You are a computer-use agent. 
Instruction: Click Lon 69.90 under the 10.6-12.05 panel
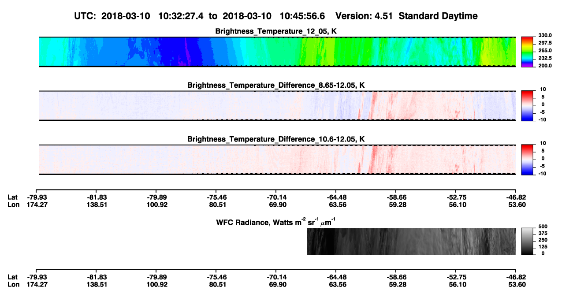pos(276,205)
